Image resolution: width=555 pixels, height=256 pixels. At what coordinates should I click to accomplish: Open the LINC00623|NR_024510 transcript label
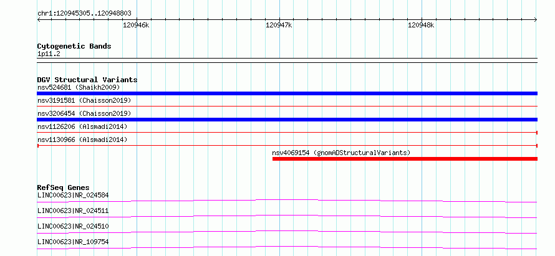tap(73, 226)
